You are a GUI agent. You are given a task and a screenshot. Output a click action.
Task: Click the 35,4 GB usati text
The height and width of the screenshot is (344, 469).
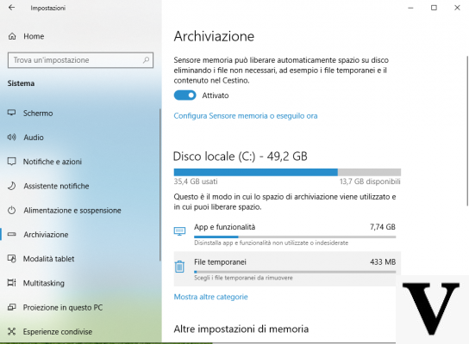pos(196,181)
